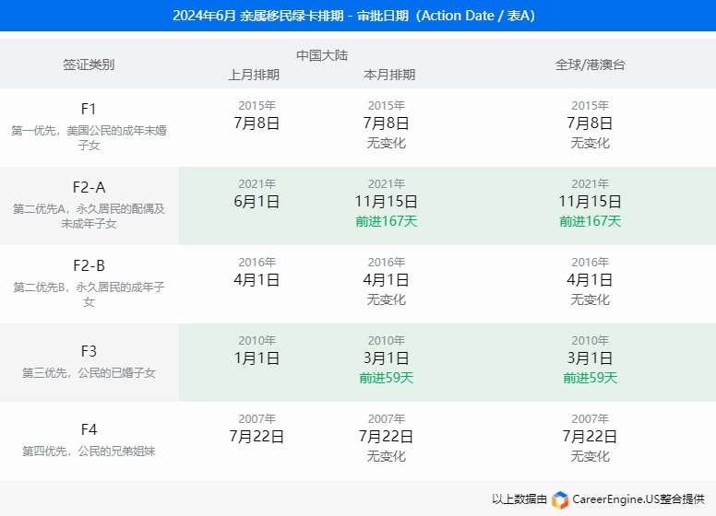716x516 pixels.
Task: Click 前进59天 in the 本月排期 column
Action: pos(387,378)
